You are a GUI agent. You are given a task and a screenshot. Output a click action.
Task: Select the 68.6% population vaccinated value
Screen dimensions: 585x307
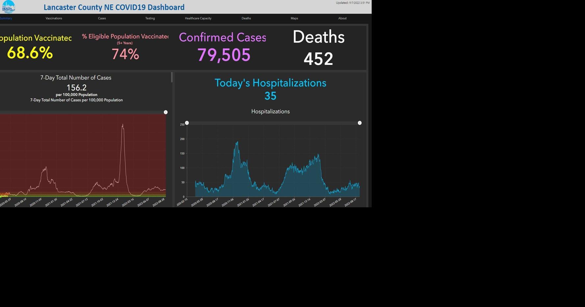coord(30,53)
